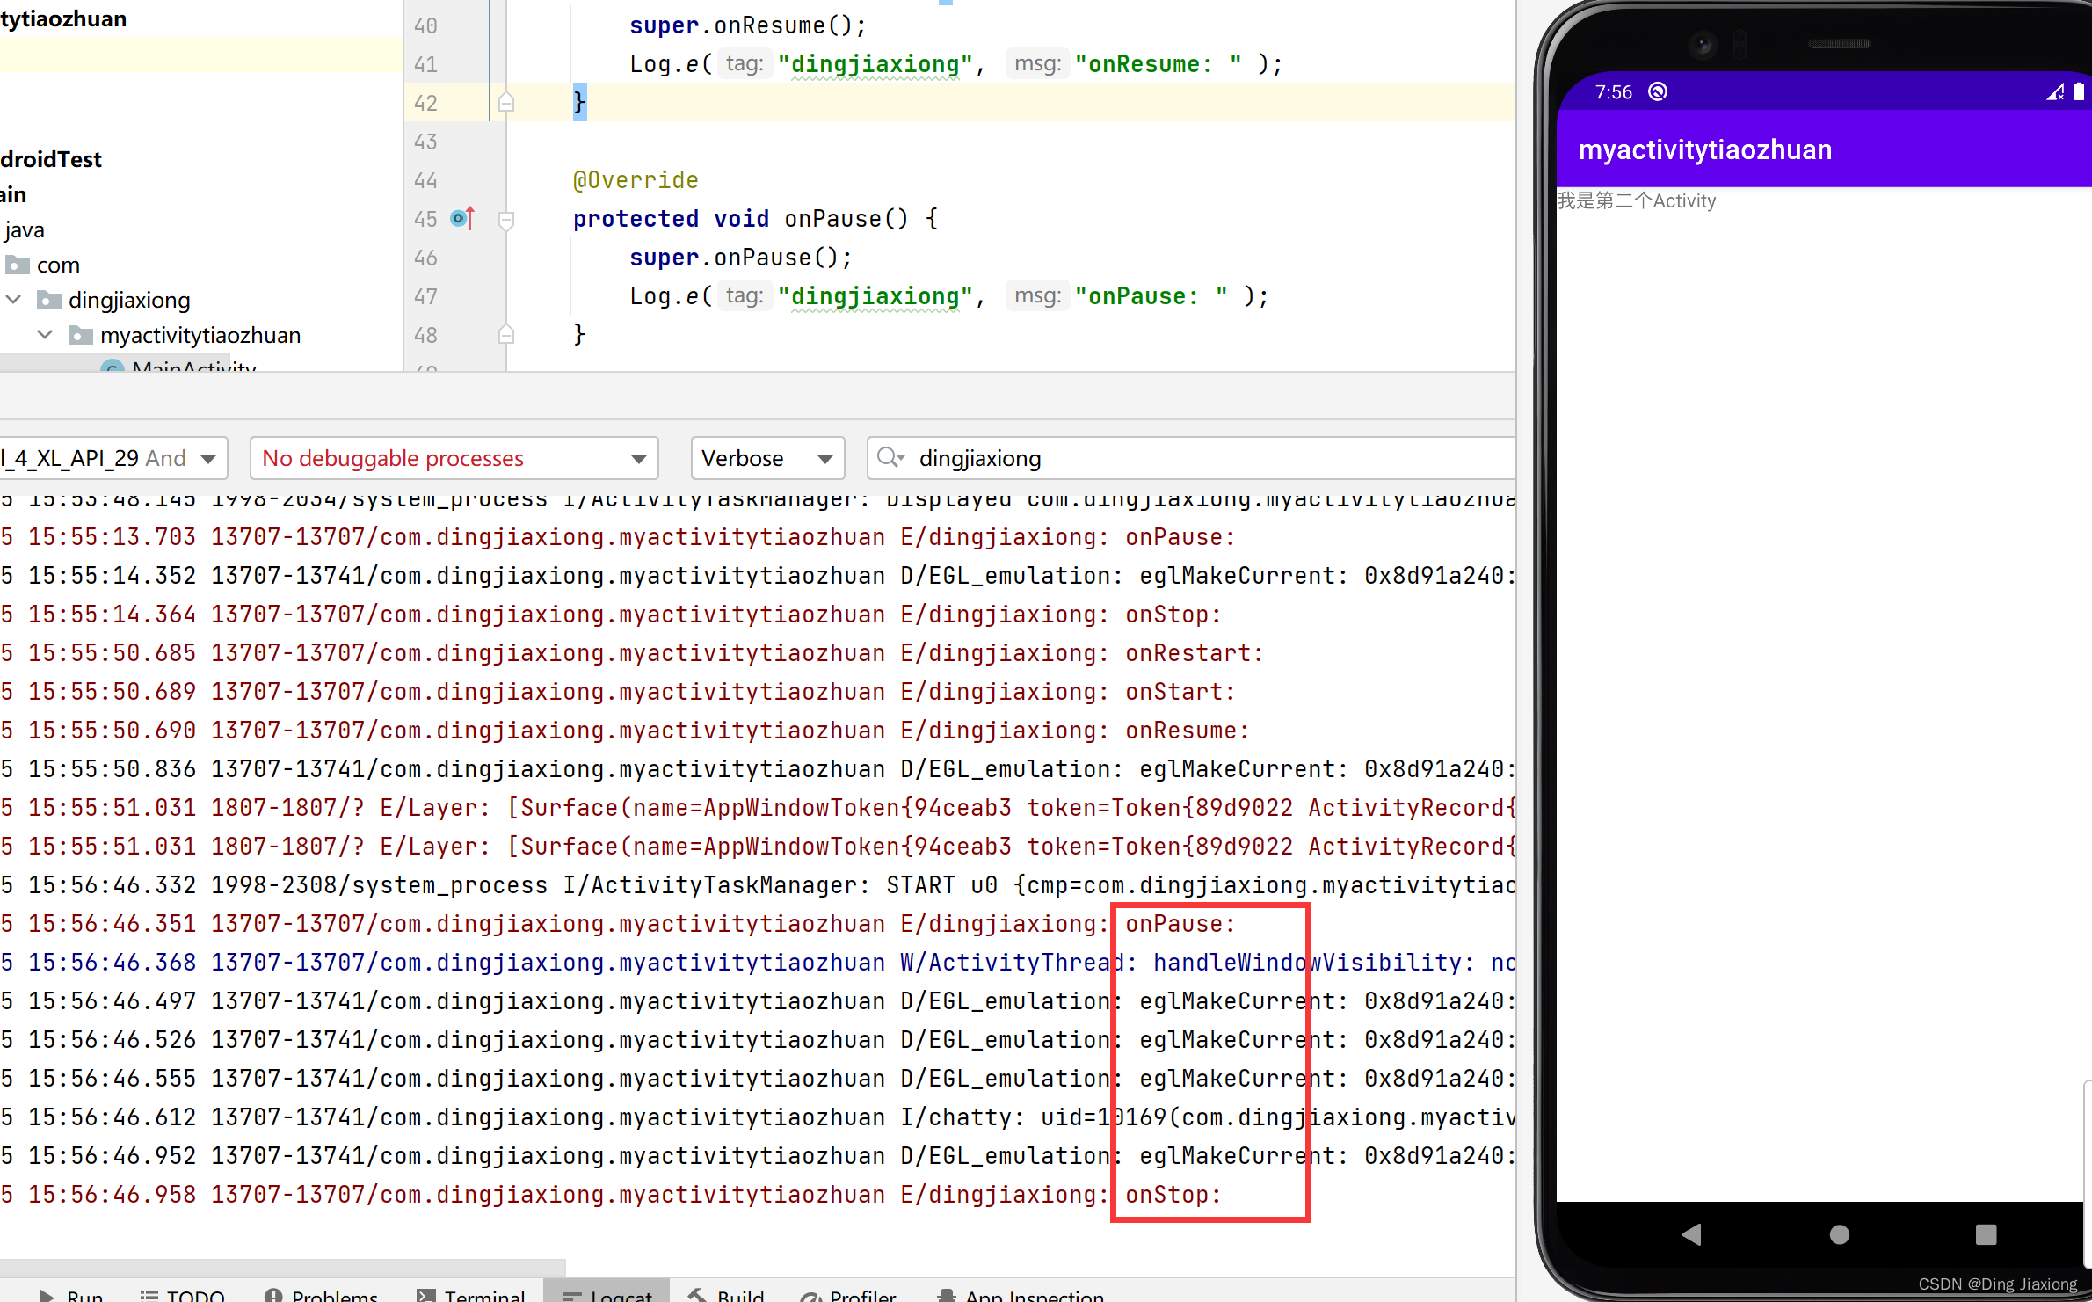Open the Terminal tool window tab
This screenshot has height=1302, width=2092.
(x=470, y=1294)
